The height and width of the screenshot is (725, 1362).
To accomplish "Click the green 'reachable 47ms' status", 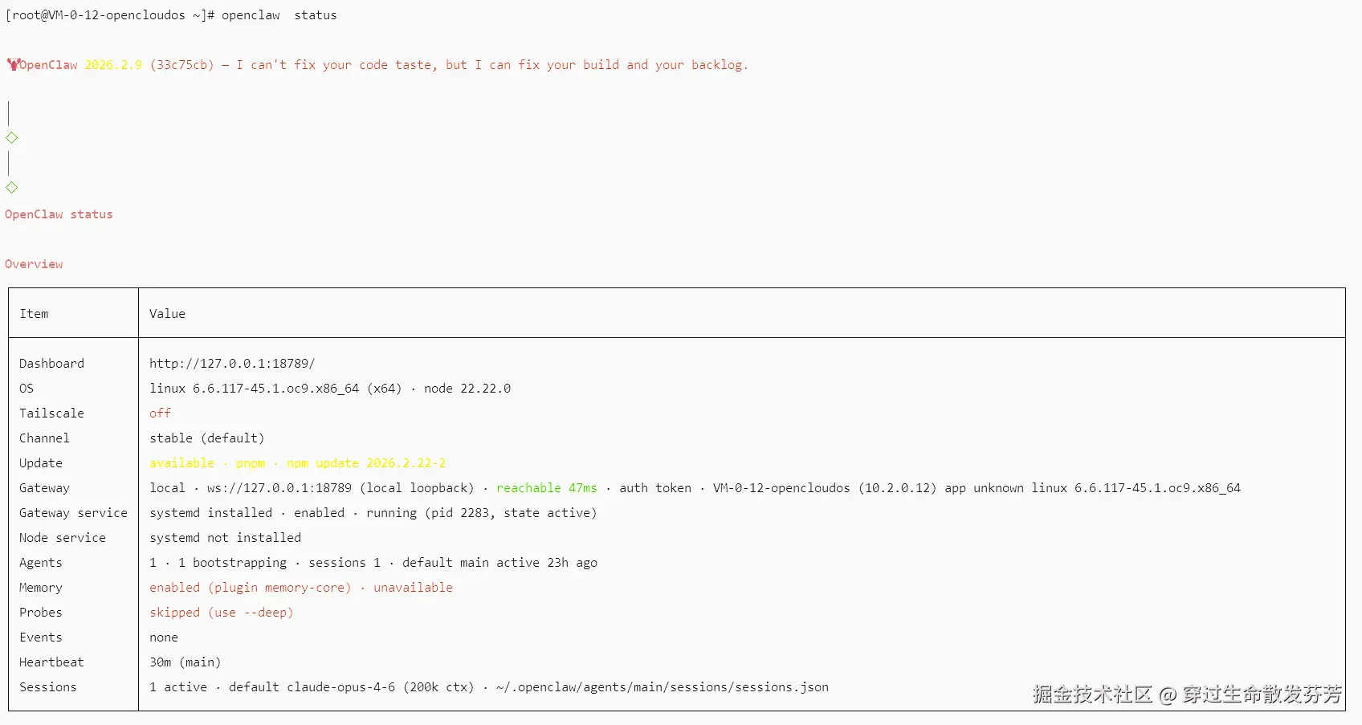I will pyautogui.click(x=547, y=487).
